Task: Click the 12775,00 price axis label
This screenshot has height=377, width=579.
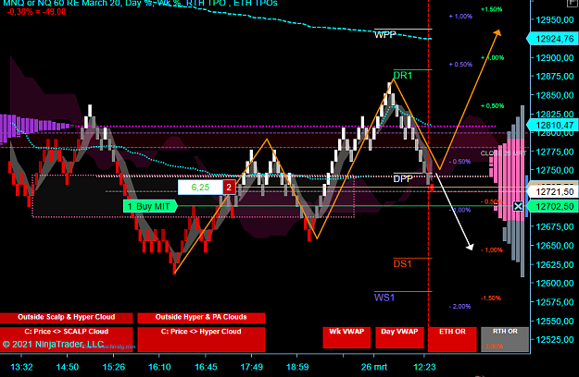Action: [x=555, y=152]
